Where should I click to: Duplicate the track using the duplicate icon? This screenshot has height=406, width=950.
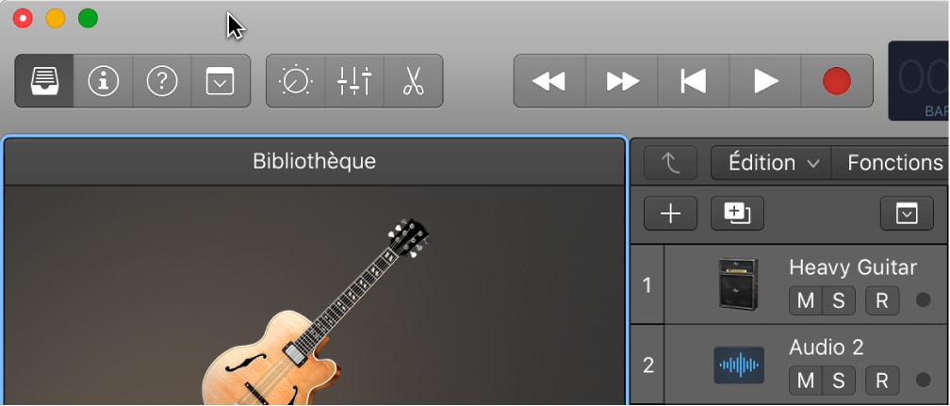pyautogui.click(x=737, y=214)
